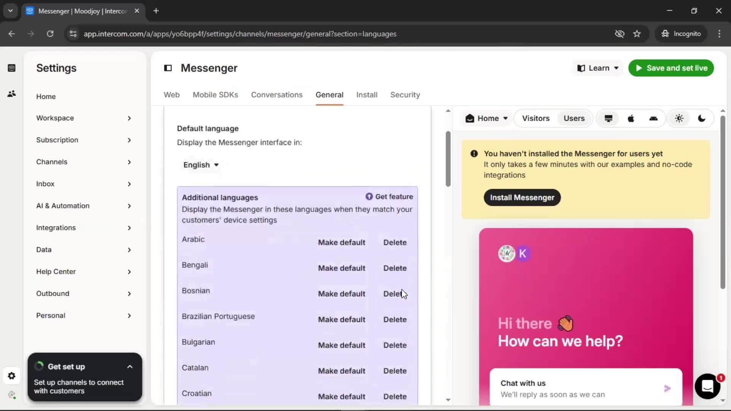Open the Intercom chat launcher bubble
Viewport: 731px width, 411px height.
(x=707, y=386)
